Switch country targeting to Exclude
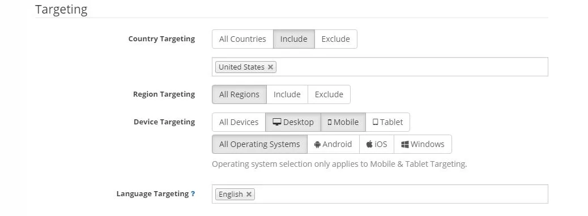Image resolution: width=588 pixels, height=216 pixels. pyautogui.click(x=335, y=39)
